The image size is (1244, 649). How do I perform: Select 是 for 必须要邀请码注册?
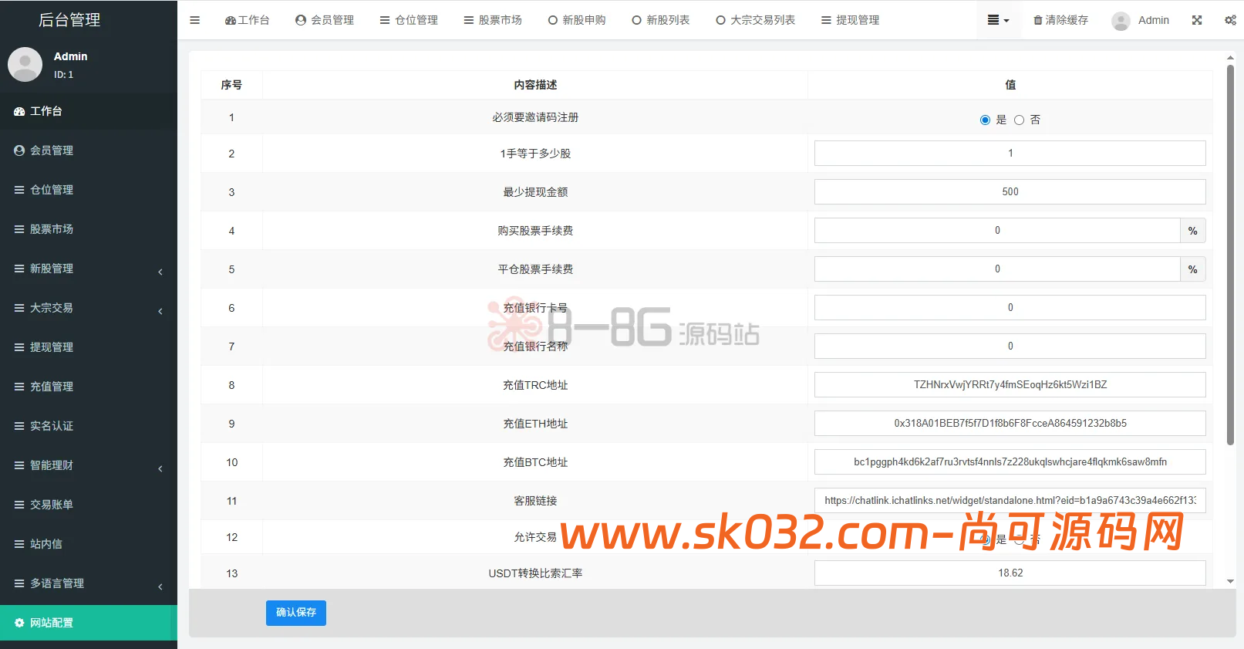985,120
